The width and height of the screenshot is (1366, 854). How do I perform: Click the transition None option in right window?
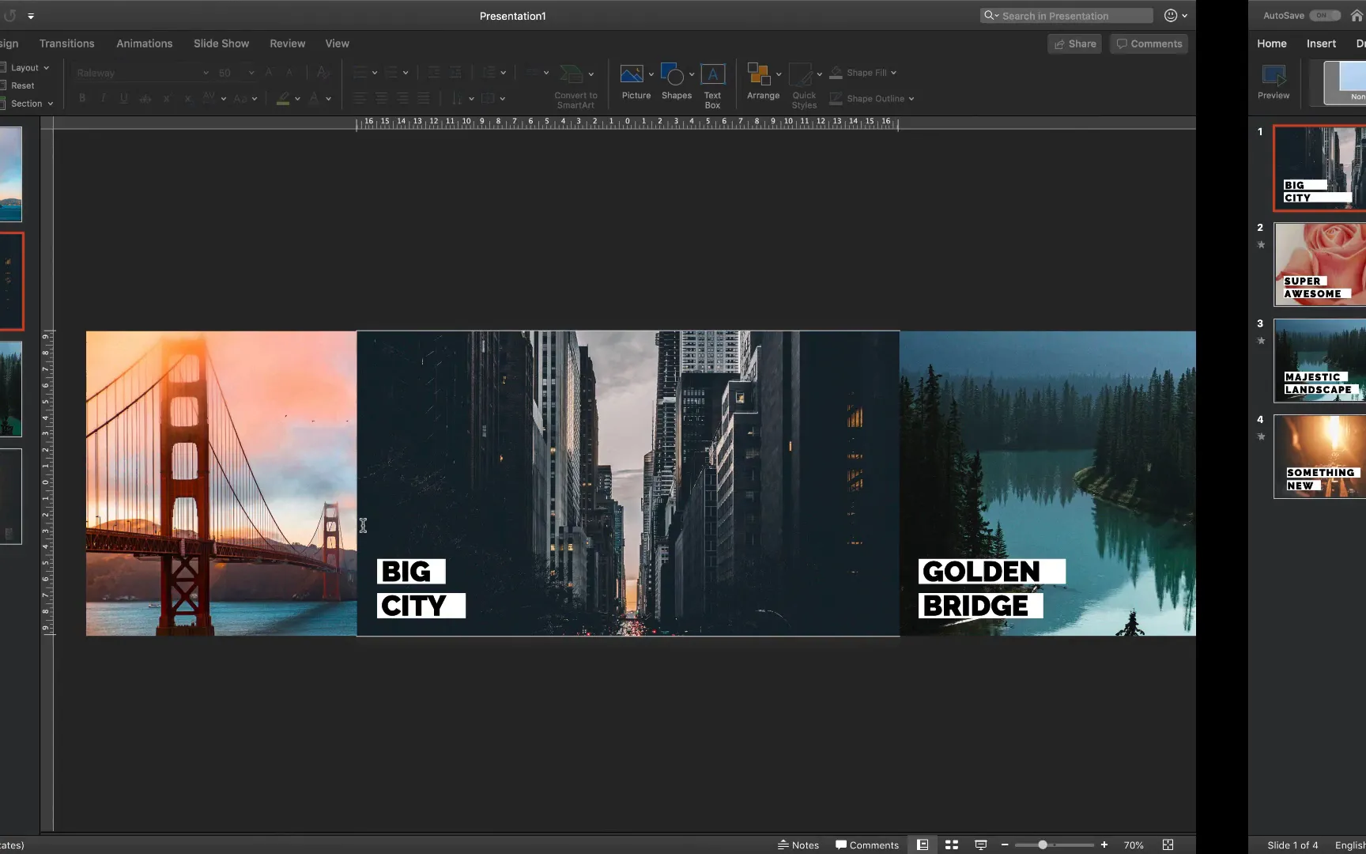click(x=1345, y=82)
